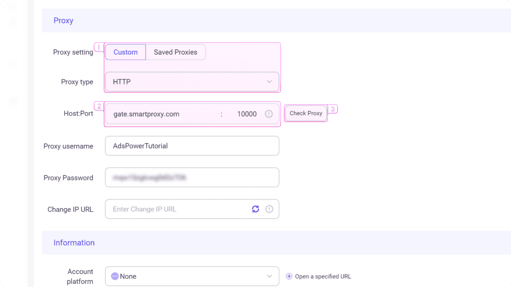
Task: Click the info icon in Change IP URL field
Action: (269, 209)
